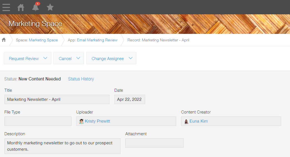Viewport: 290px width, 157px height.
Task: Open the favorites star icon
Action: pyautogui.click(x=50, y=7)
